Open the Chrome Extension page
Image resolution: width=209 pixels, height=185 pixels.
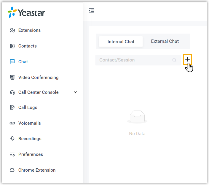click(x=37, y=170)
